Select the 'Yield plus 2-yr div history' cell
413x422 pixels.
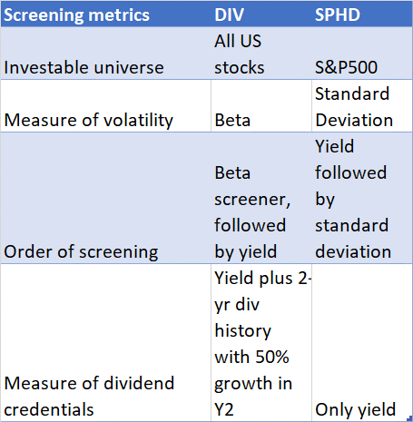[x=261, y=342]
